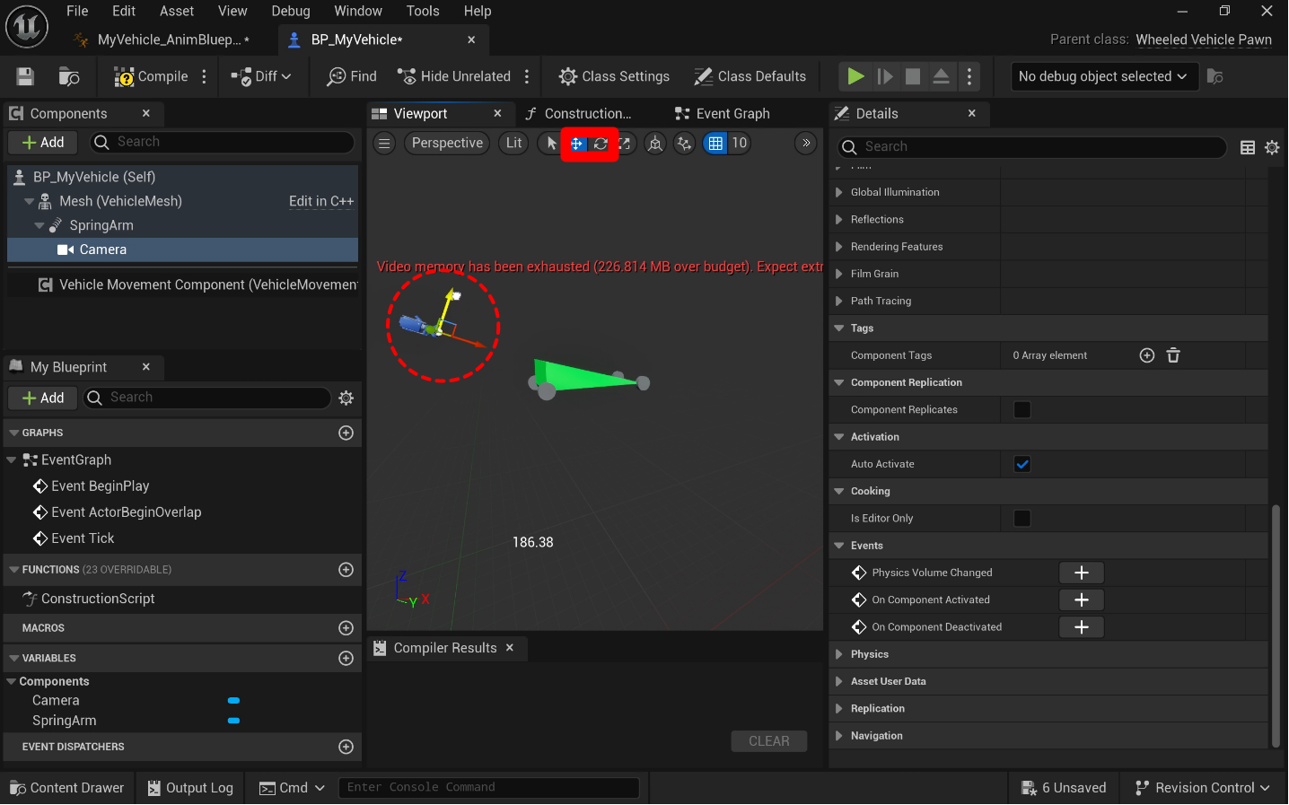The width and height of the screenshot is (1289, 805).
Task: Open the Debug menu
Action: (291, 11)
